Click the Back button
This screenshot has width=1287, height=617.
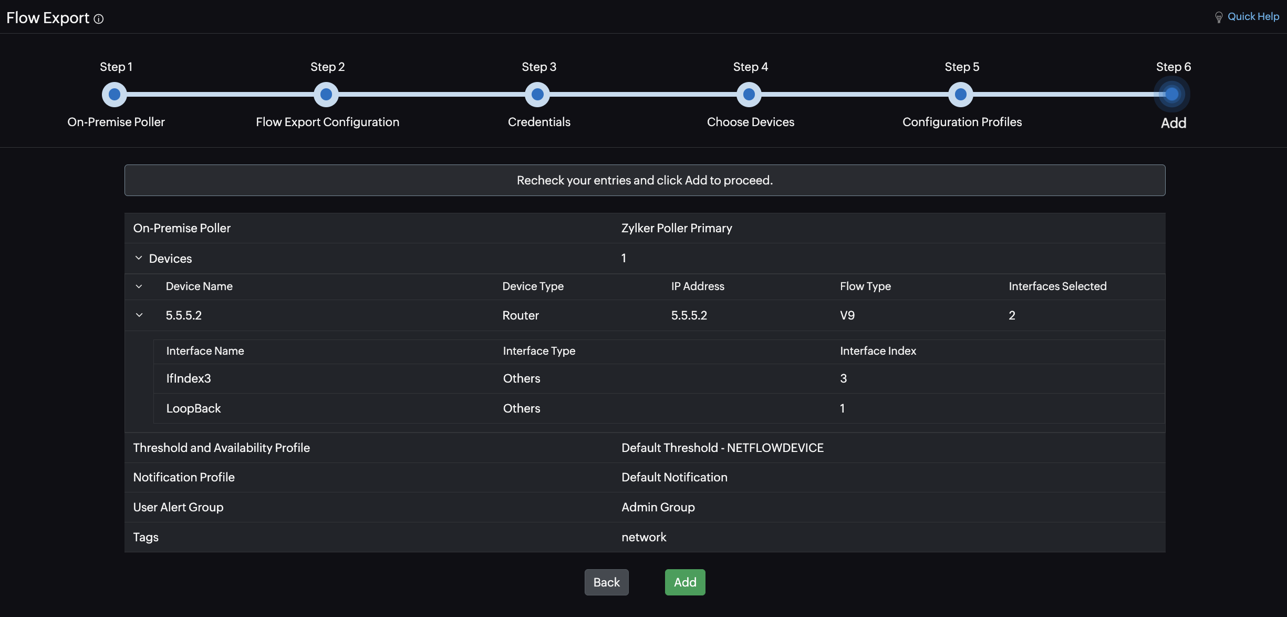(x=607, y=582)
